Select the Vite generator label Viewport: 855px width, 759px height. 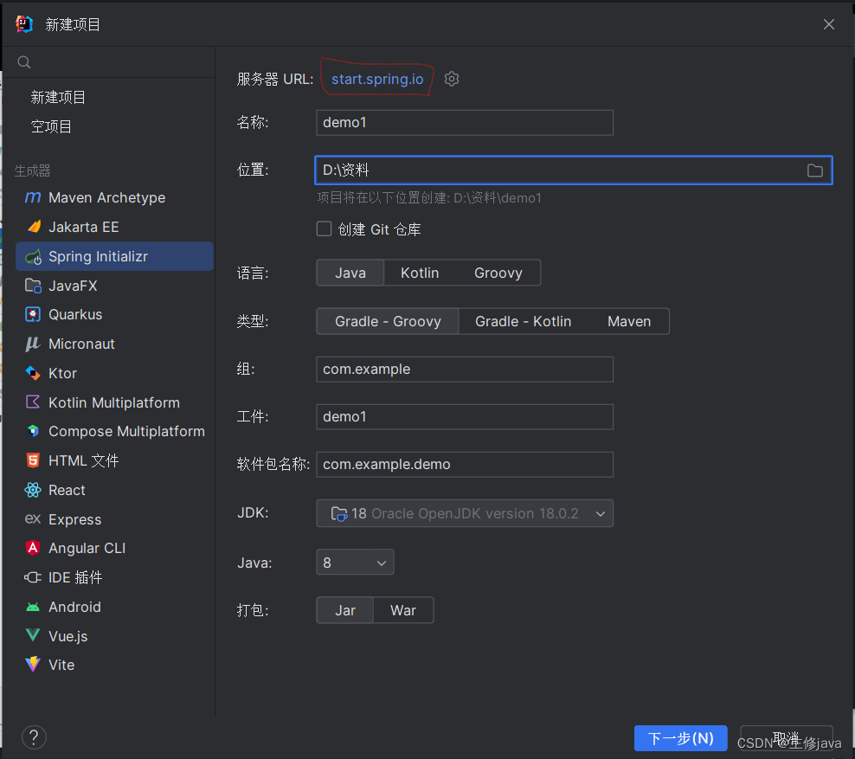click(61, 665)
